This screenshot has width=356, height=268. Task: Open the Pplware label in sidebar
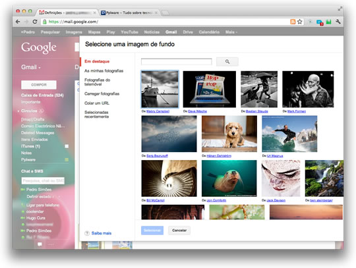(28, 159)
